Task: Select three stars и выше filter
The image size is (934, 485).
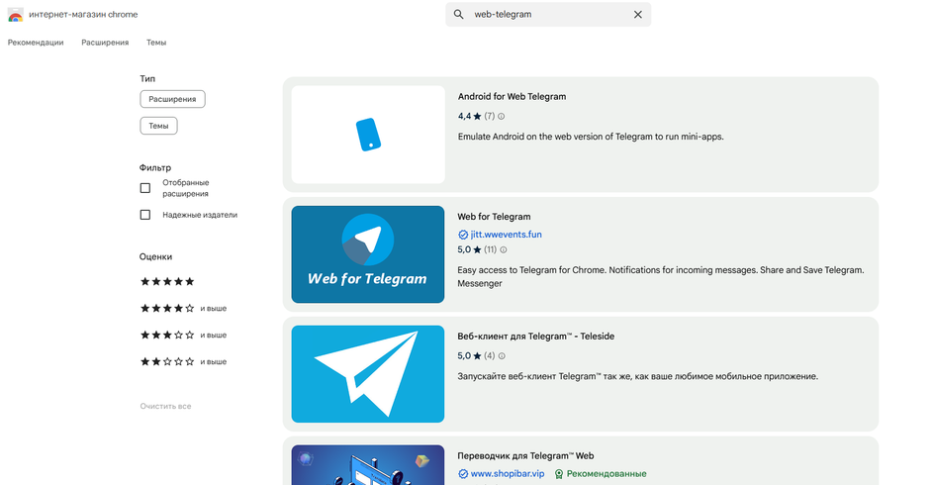Action: click(x=183, y=335)
